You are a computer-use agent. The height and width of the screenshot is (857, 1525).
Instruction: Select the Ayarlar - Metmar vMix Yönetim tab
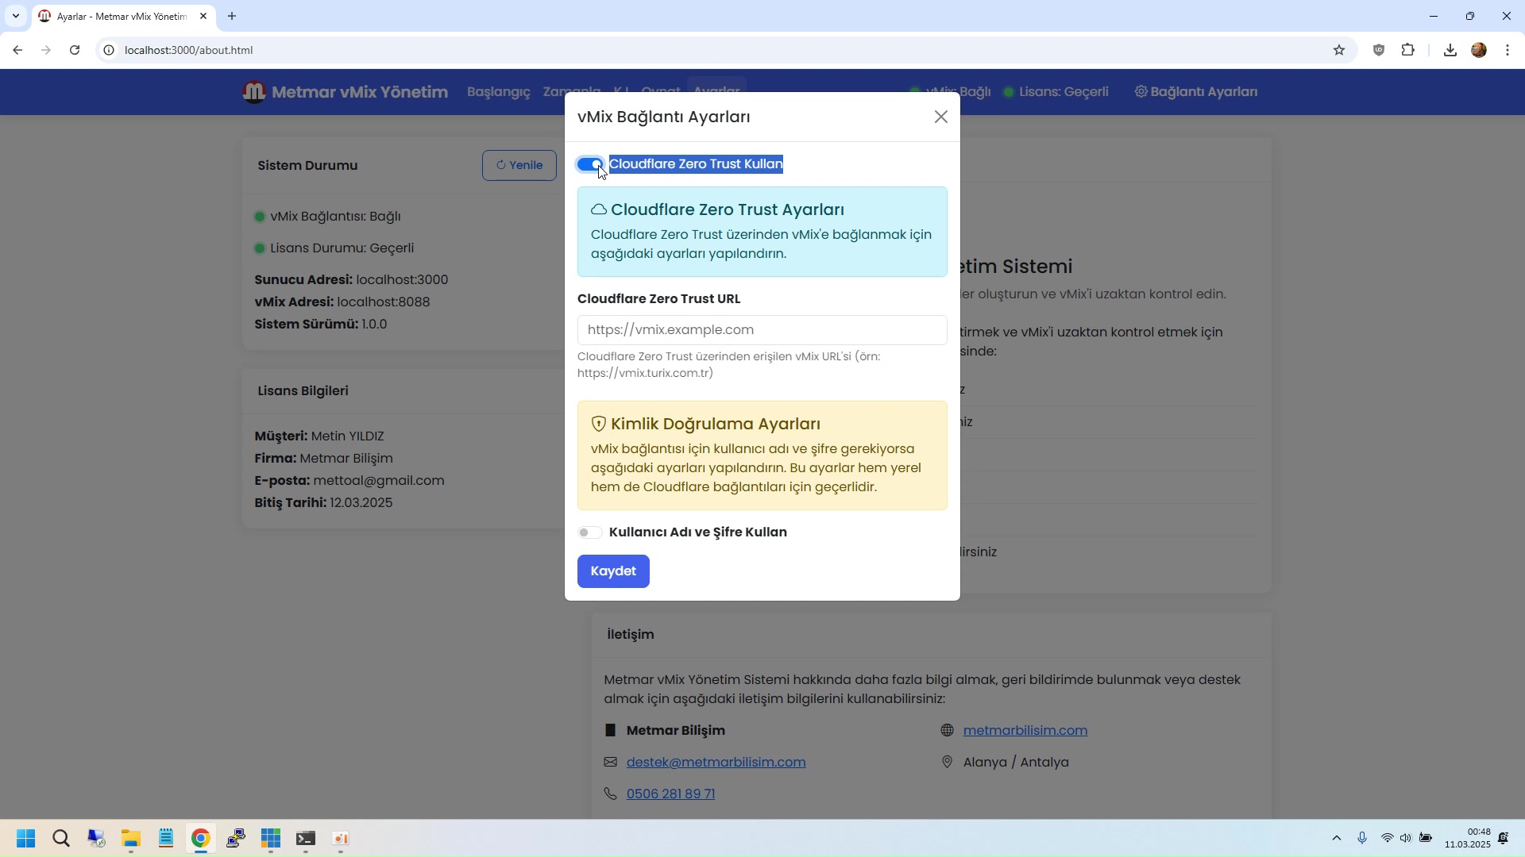[x=123, y=16]
